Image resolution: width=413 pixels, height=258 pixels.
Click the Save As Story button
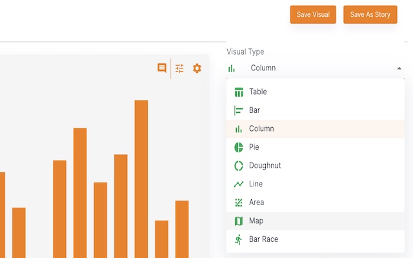(370, 14)
